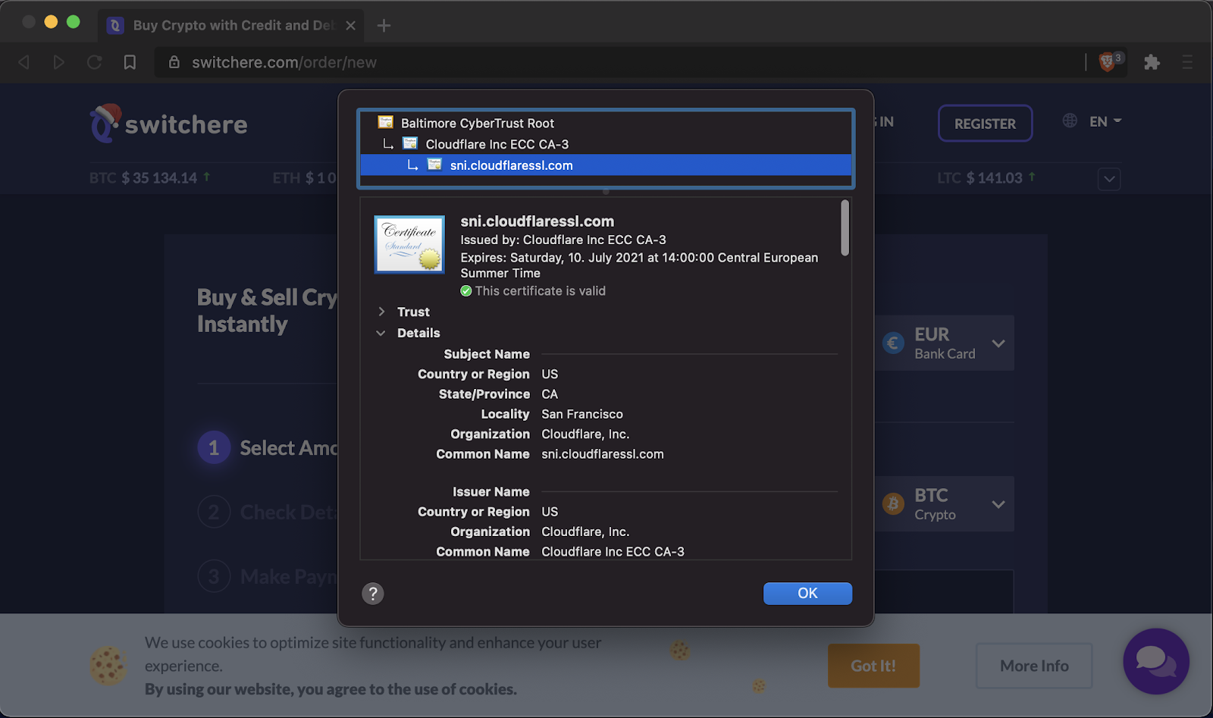The height and width of the screenshot is (718, 1213).
Task: Open the BTC Crypto currency dropdown
Action: [945, 504]
